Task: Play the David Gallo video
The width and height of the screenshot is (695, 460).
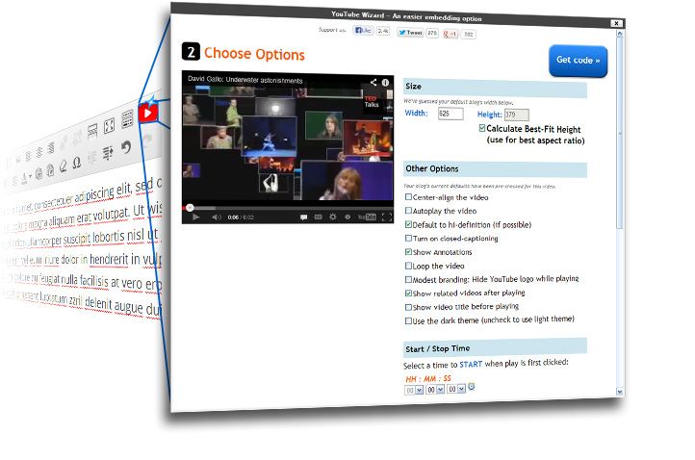Action: [195, 217]
